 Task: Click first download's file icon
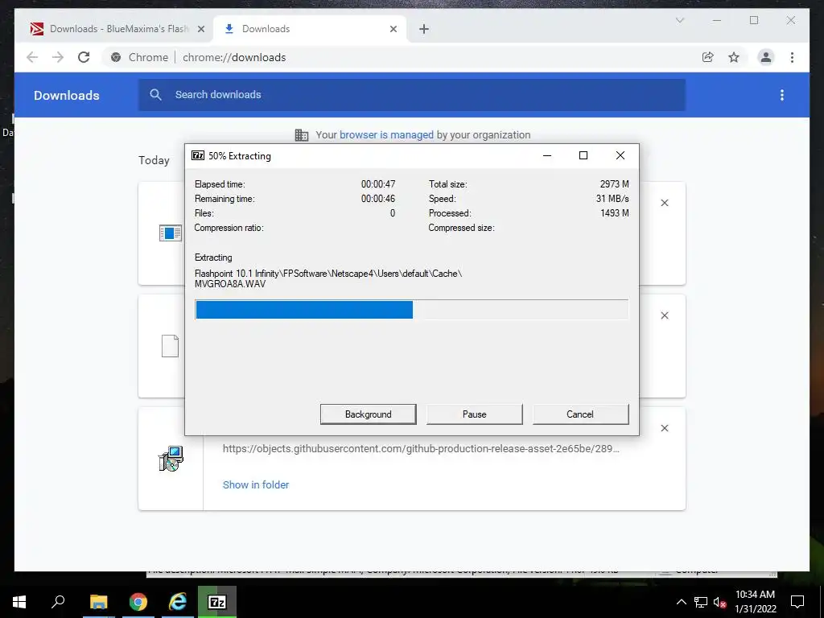[x=171, y=233]
